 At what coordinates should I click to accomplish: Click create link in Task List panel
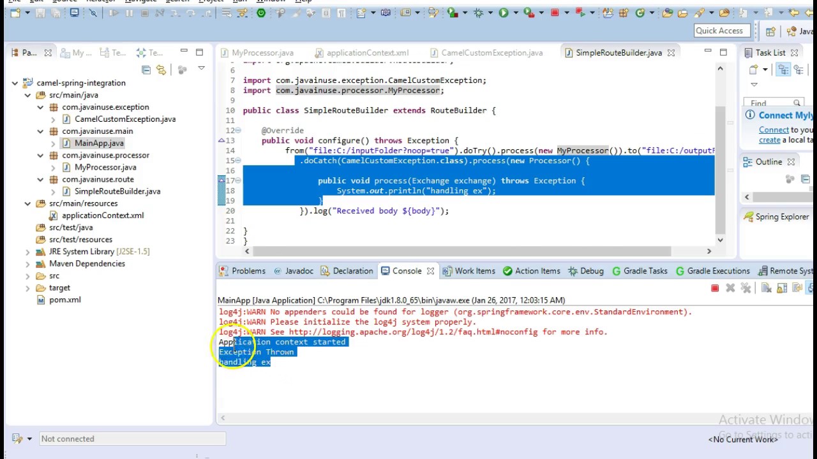[769, 140]
